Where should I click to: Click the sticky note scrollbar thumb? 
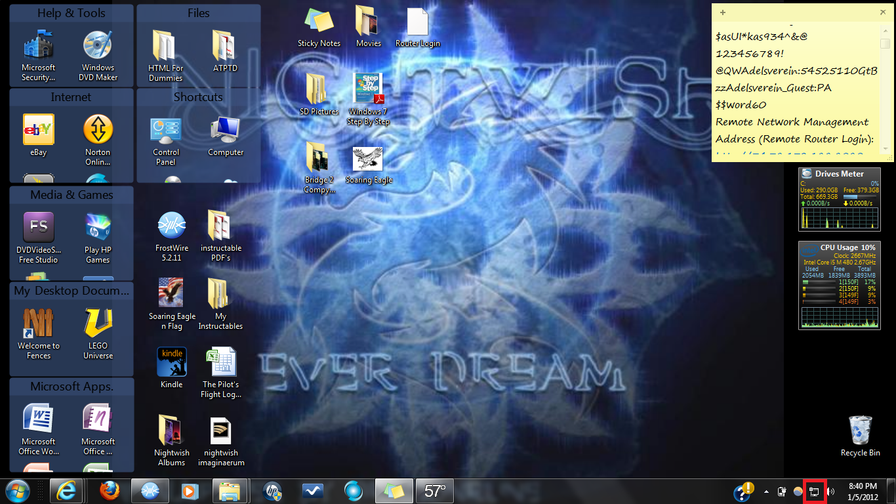pos(886,44)
